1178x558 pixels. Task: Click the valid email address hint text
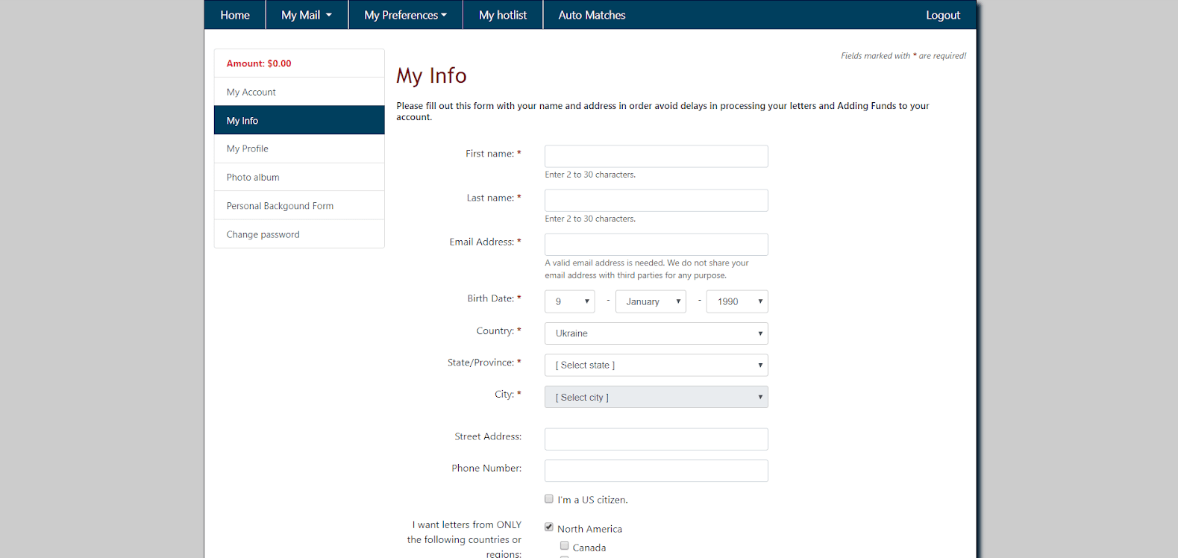click(647, 269)
